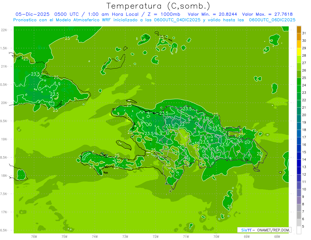Click gray legend swatch between 6 and 7
Viewport: 311px width, 240px height.
pyautogui.click(x=299, y=215)
